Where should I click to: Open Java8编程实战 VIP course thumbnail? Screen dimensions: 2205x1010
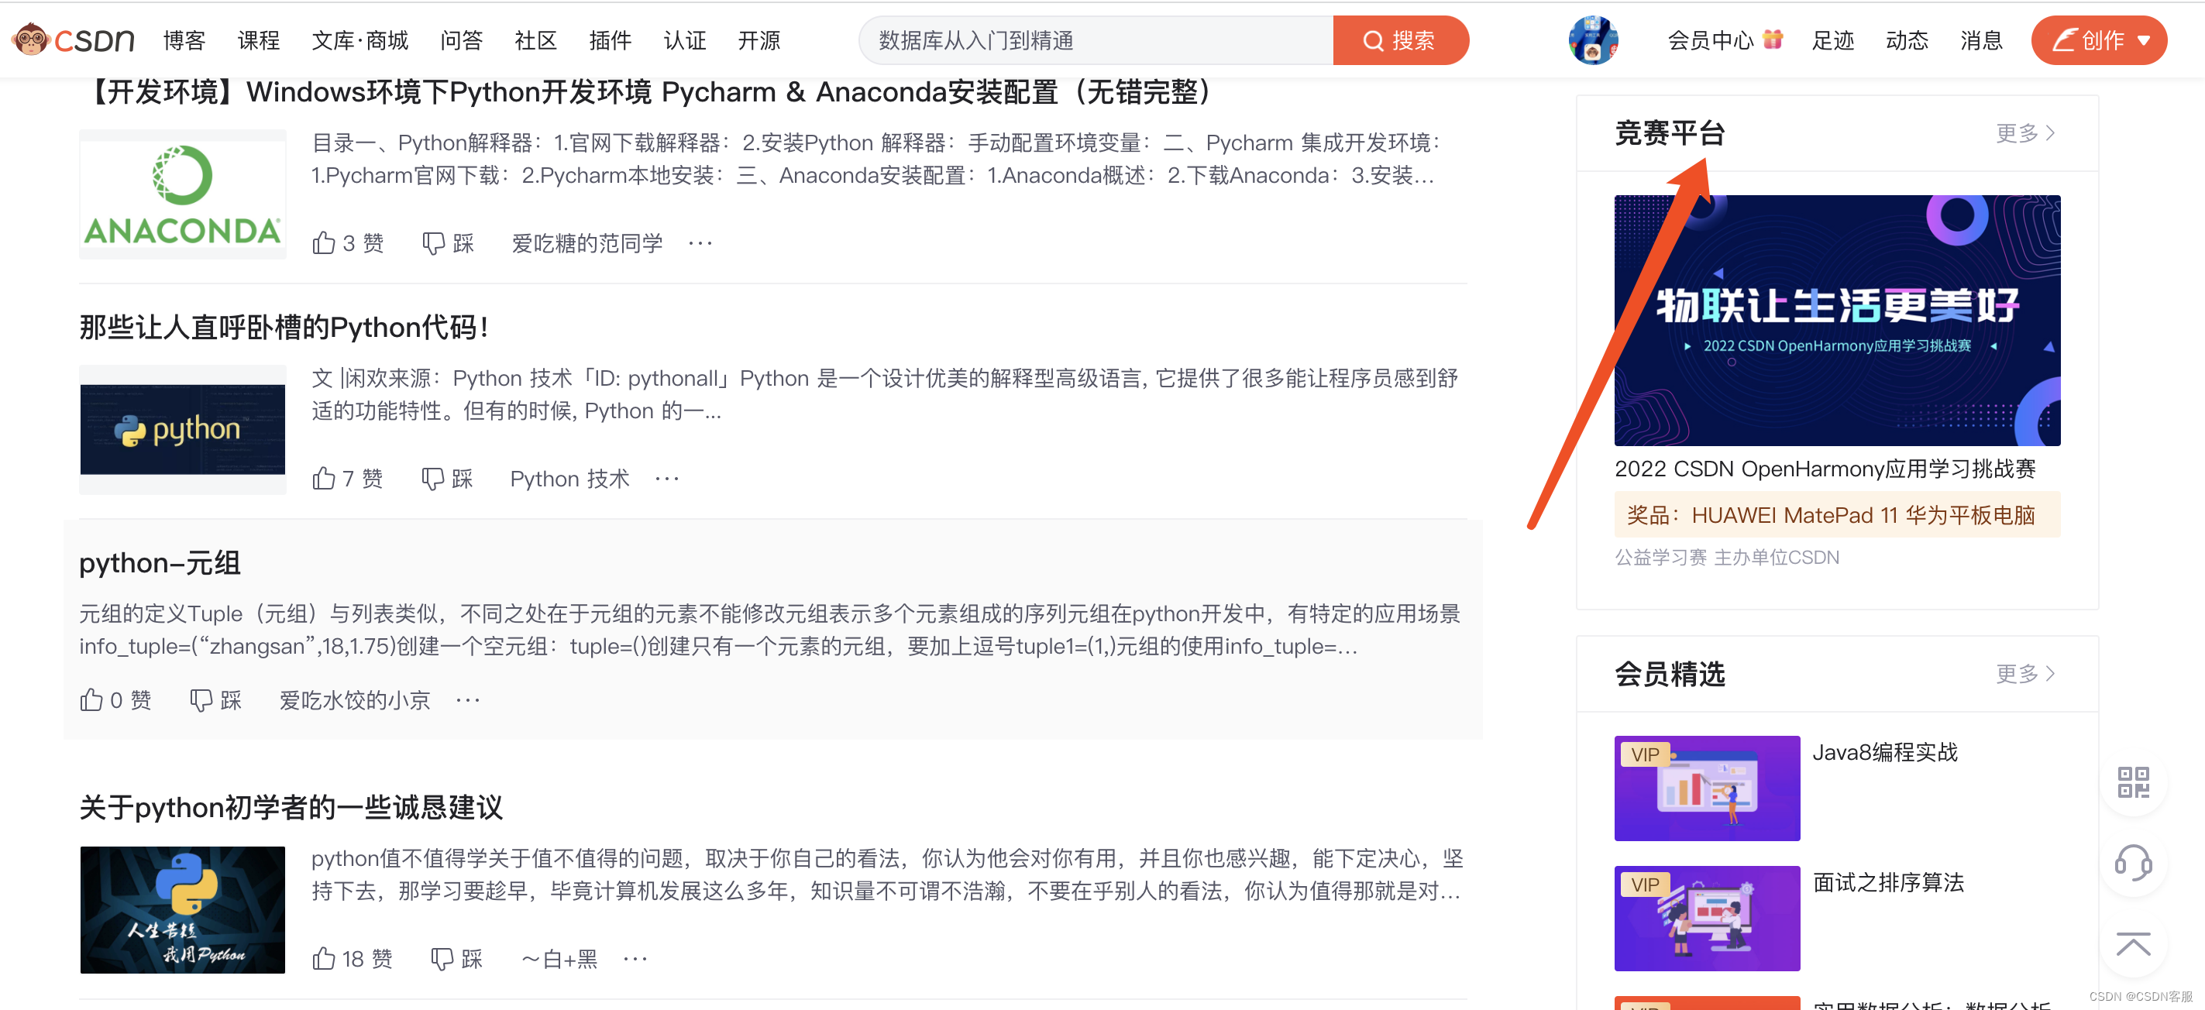1707,788
